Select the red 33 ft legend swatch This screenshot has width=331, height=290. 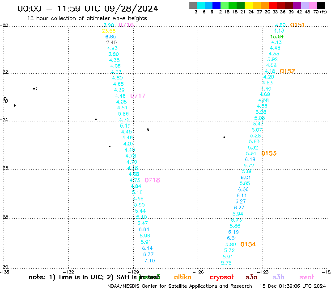273,6
